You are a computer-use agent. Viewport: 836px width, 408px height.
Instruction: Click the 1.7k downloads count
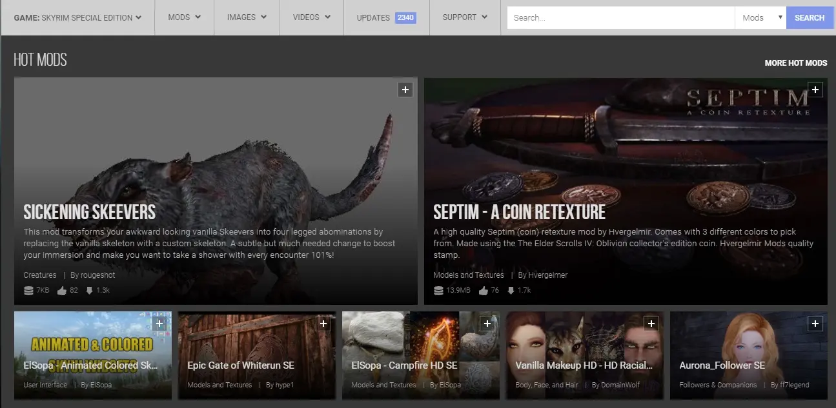(x=524, y=291)
